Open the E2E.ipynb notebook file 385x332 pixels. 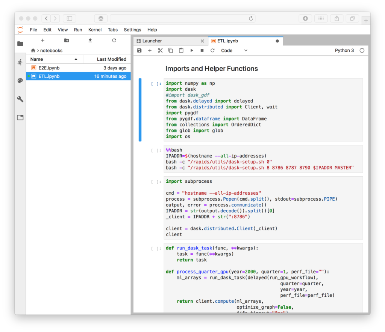tap(49, 68)
